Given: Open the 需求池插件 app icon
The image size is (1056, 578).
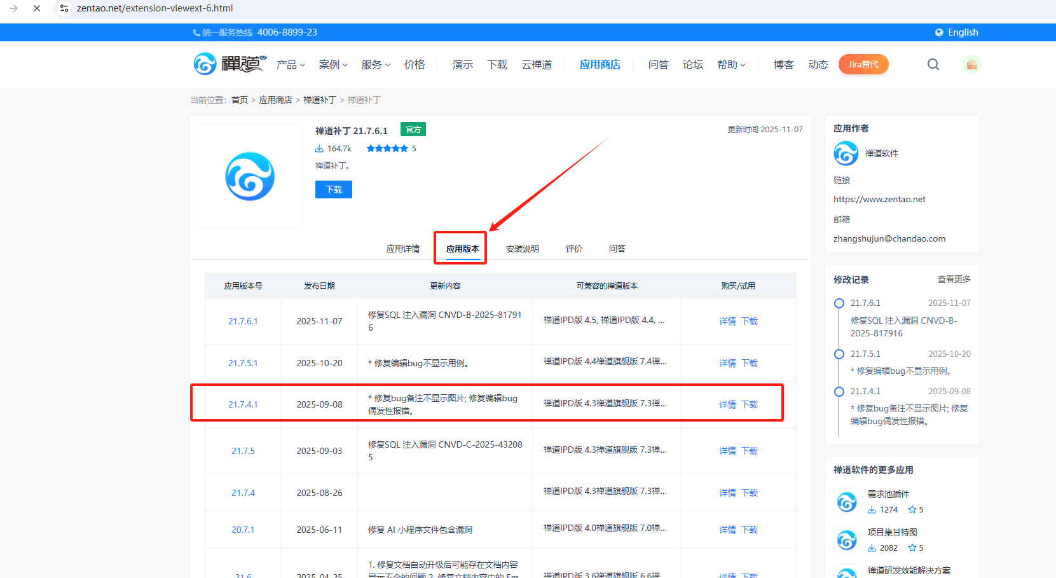Looking at the screenshot, I should (x=846, y=502).
